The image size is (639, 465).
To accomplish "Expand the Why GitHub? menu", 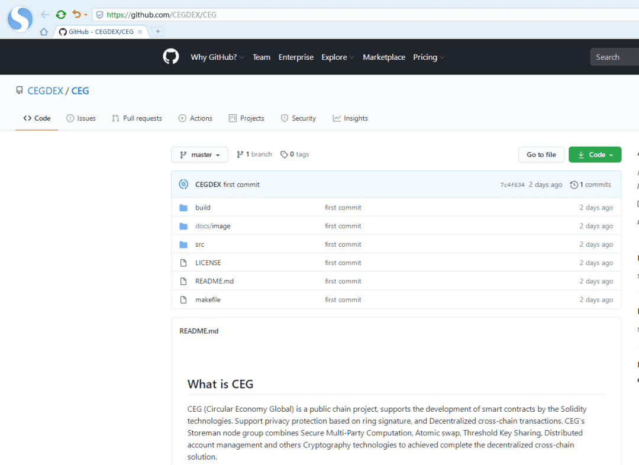I will click(x=217, y=57).
